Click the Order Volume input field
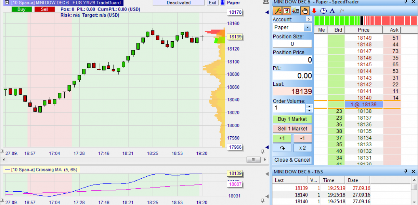Image resolution: width=418 pixels, height=205 pixels. tap(289, 108)
